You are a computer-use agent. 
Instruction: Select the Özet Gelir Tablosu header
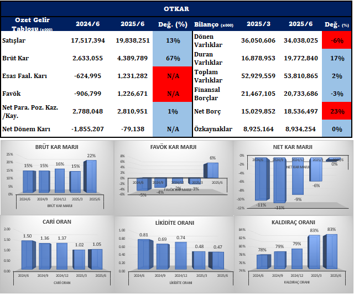click(32, 24)
